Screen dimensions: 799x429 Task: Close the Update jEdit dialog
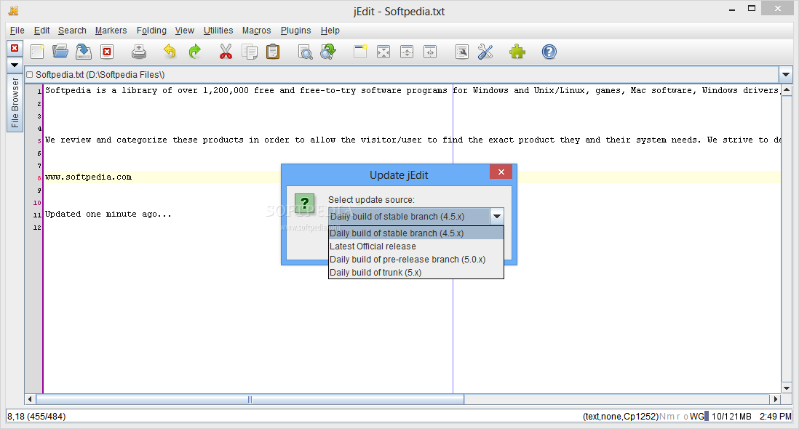pos(501,172)
